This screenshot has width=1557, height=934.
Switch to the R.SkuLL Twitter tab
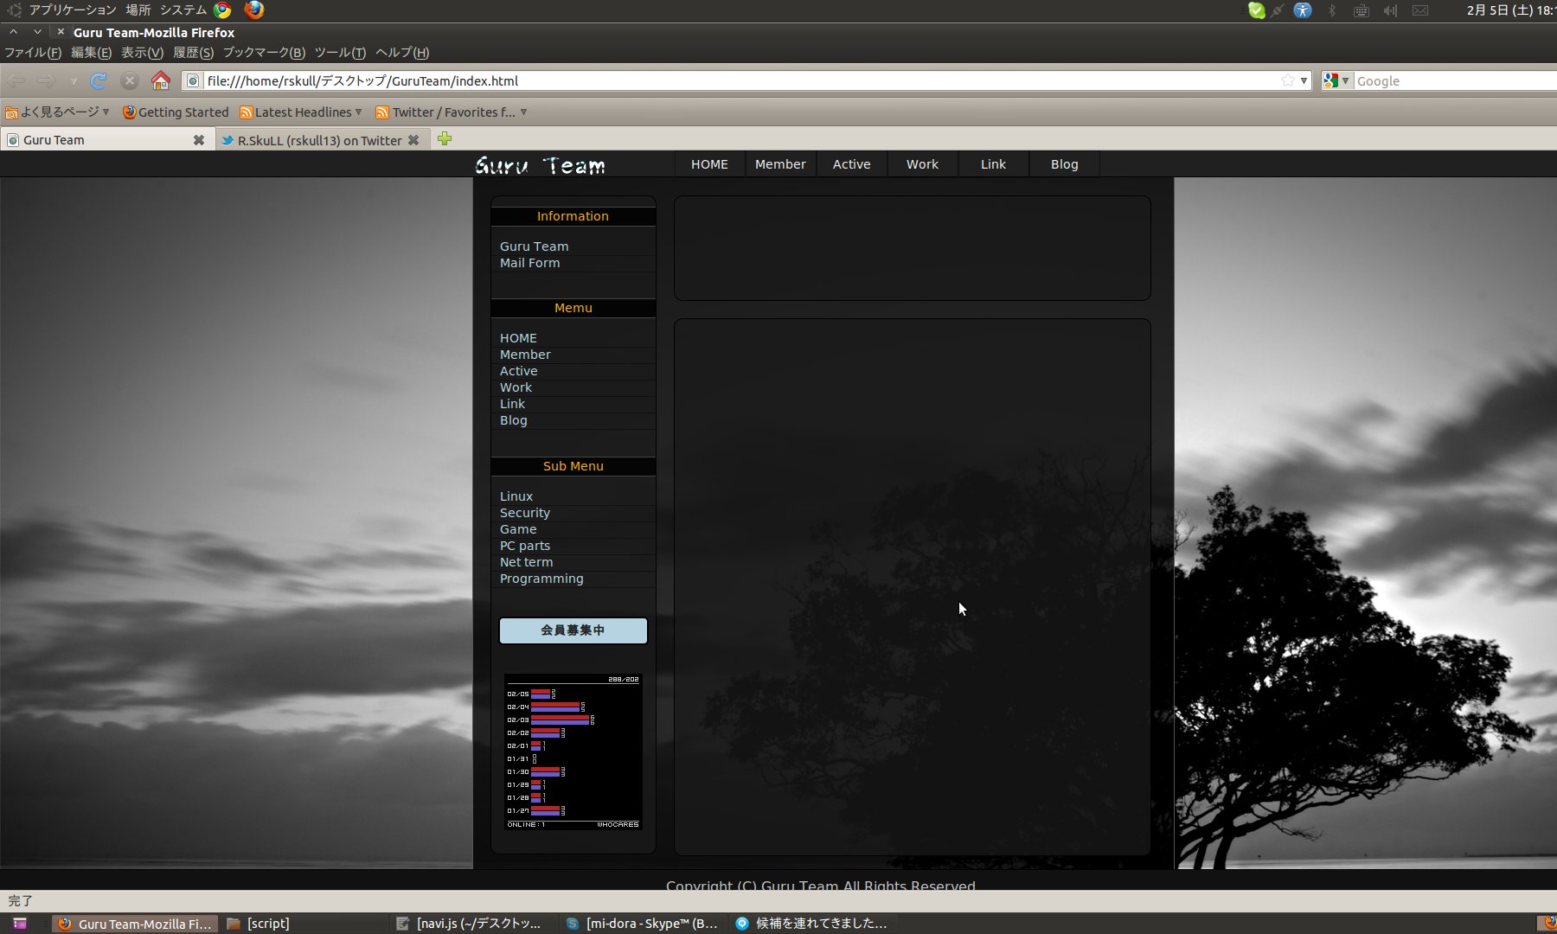click(319, 140)
